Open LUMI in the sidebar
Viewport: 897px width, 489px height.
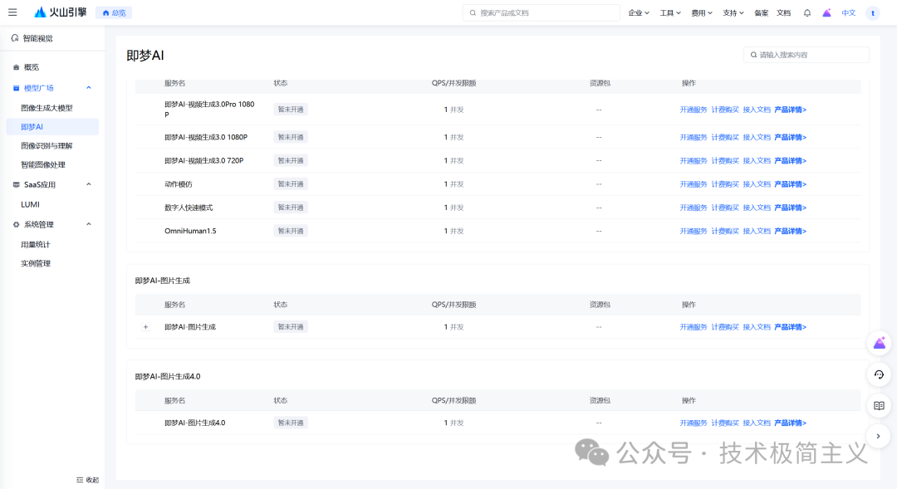(31, 204)
